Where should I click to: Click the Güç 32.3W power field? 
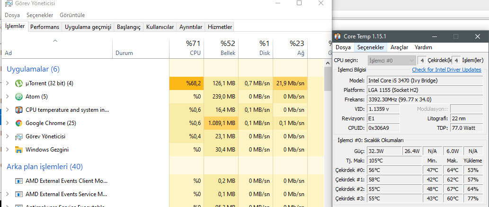(384, 151)
